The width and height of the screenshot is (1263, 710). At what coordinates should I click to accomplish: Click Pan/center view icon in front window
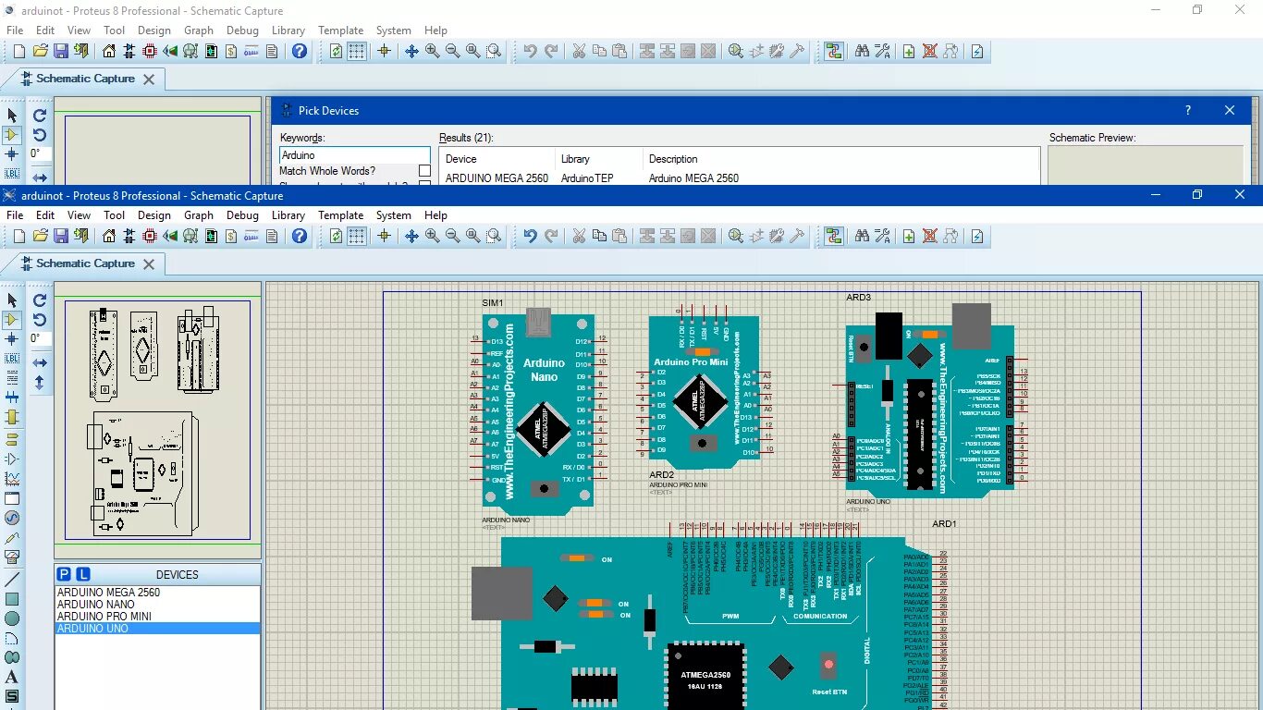point(411,237)
